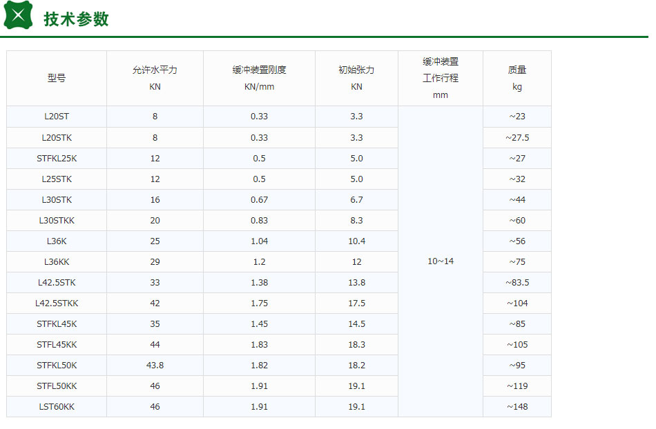Screen dimensions: 656x429
Task: Click the 技术参数 section heading
Action: (x=76, y=19)
